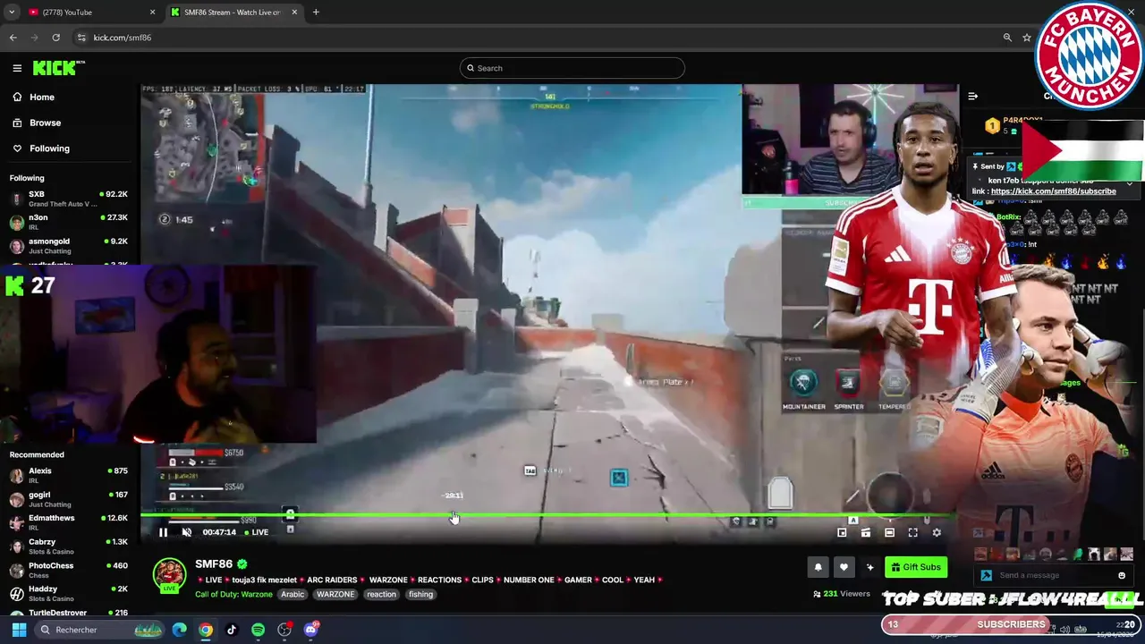
Task: Jump to LIVE in the player
Action: click(256, 532)
